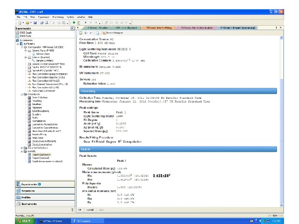299x224 pixels.
Task: Click the report scrollbar down arrow
Action: (281, 205)
